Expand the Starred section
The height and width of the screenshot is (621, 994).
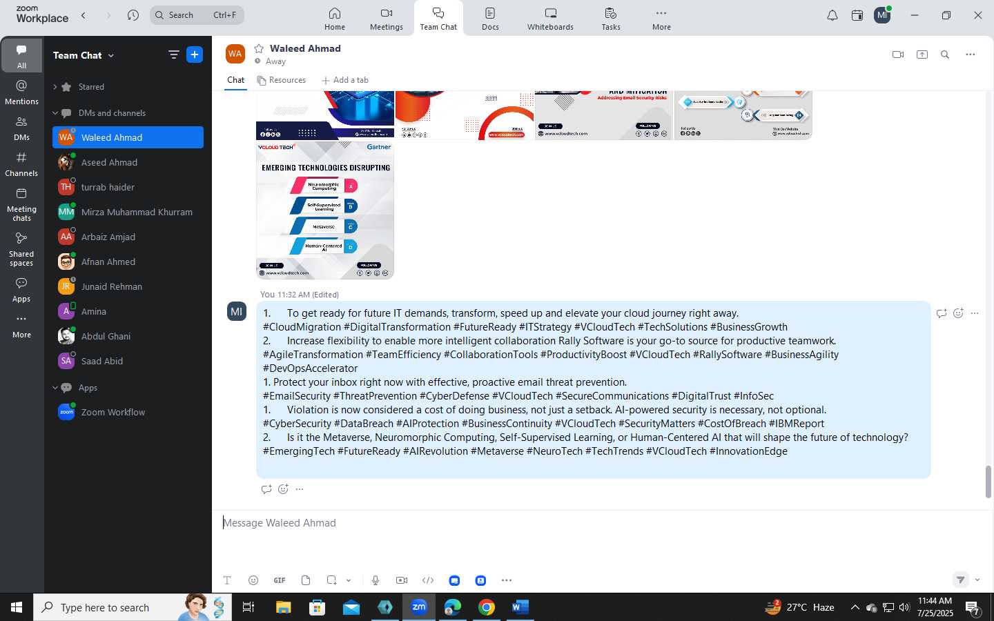pos(55,87)
